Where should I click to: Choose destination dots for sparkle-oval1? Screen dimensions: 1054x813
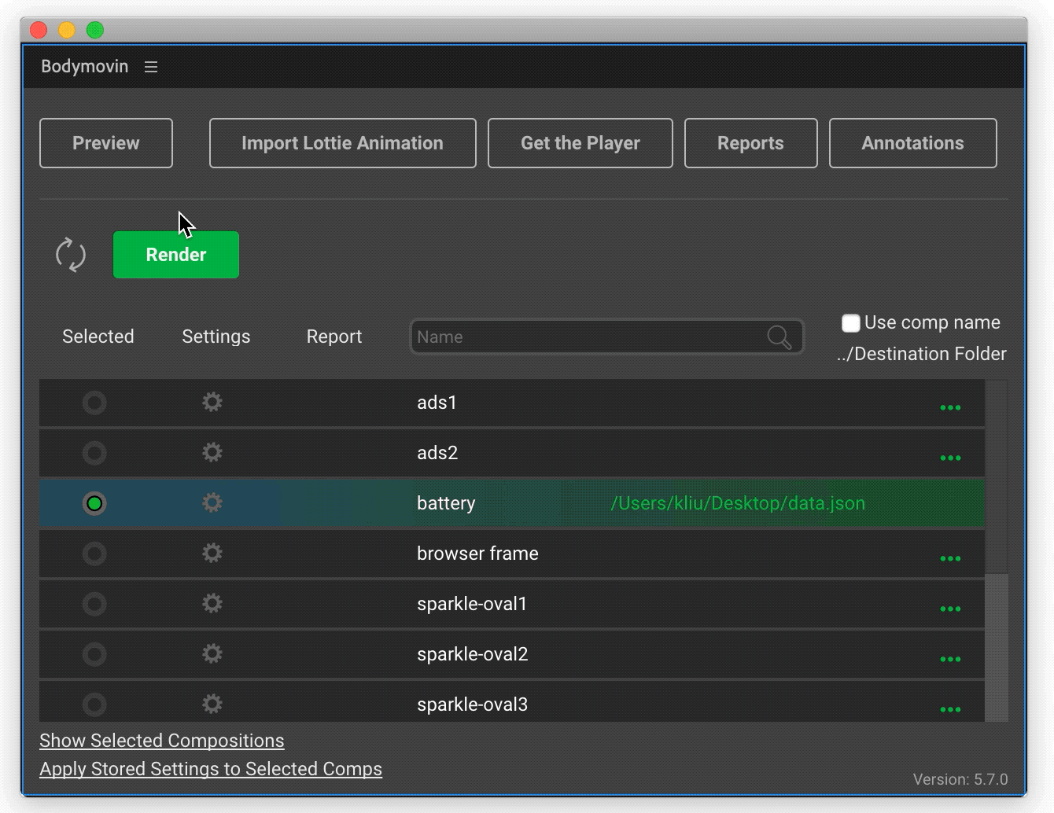(950, 609)
